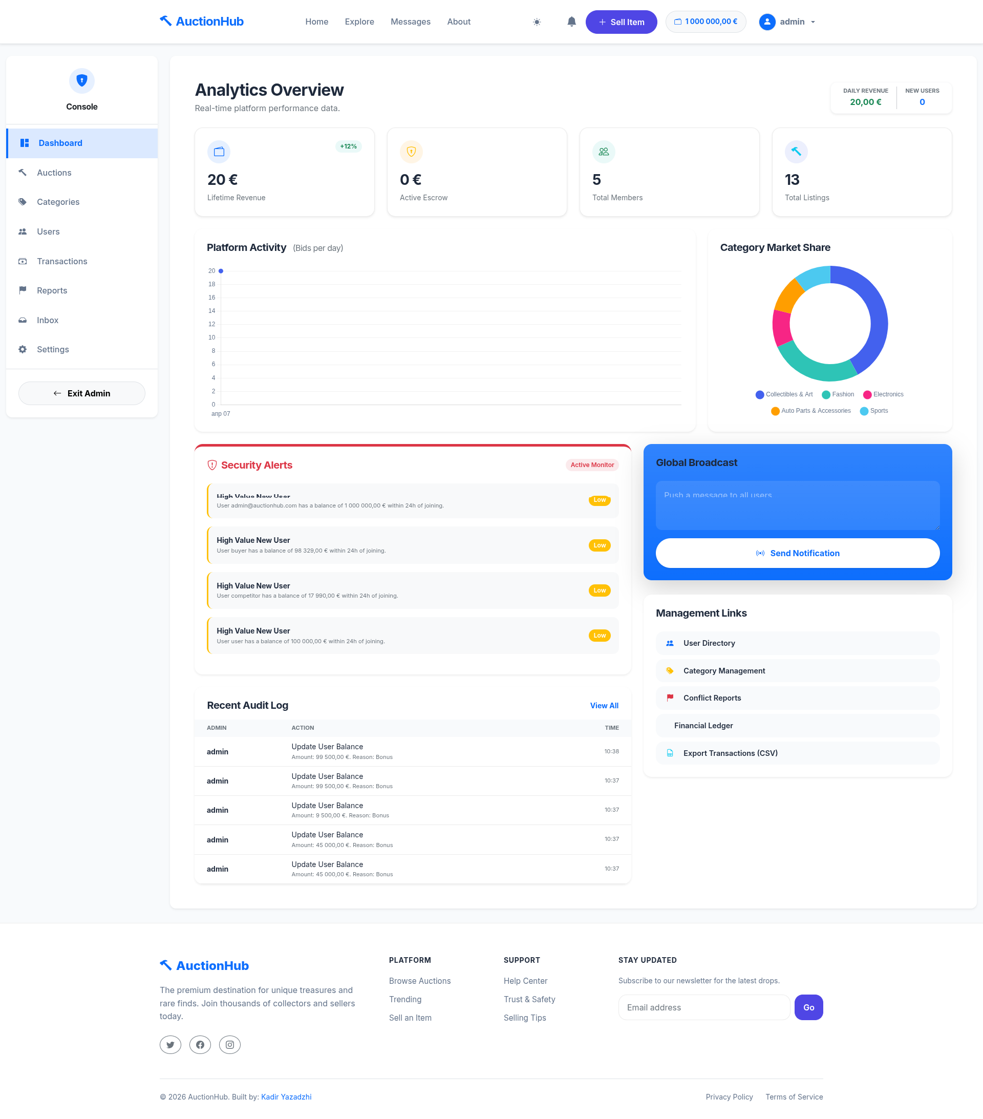The image size is (983, 1119).
Task: Open Explore in top navigation
Action: (359, 22)
